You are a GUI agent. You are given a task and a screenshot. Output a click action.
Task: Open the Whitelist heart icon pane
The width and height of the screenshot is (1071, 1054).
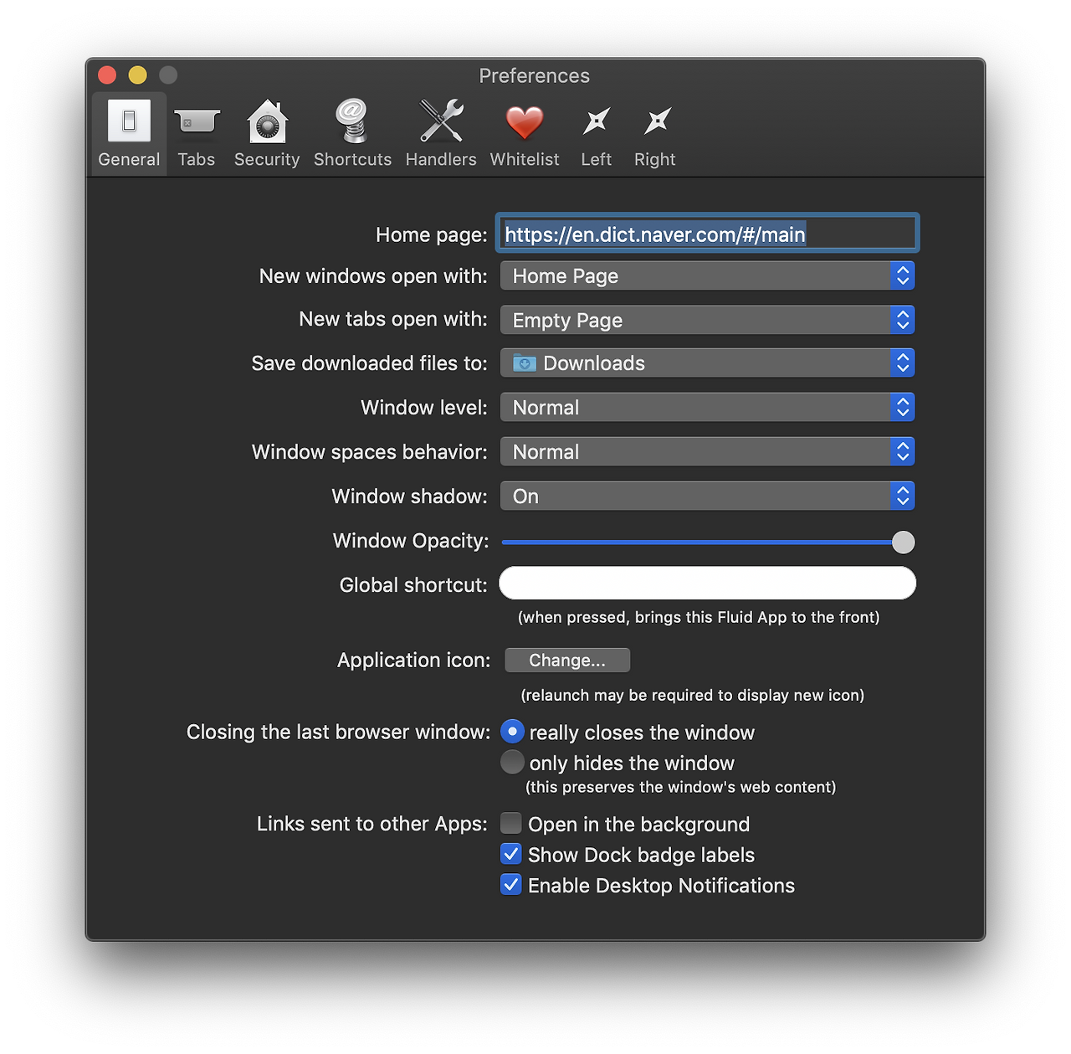point(525,134)
